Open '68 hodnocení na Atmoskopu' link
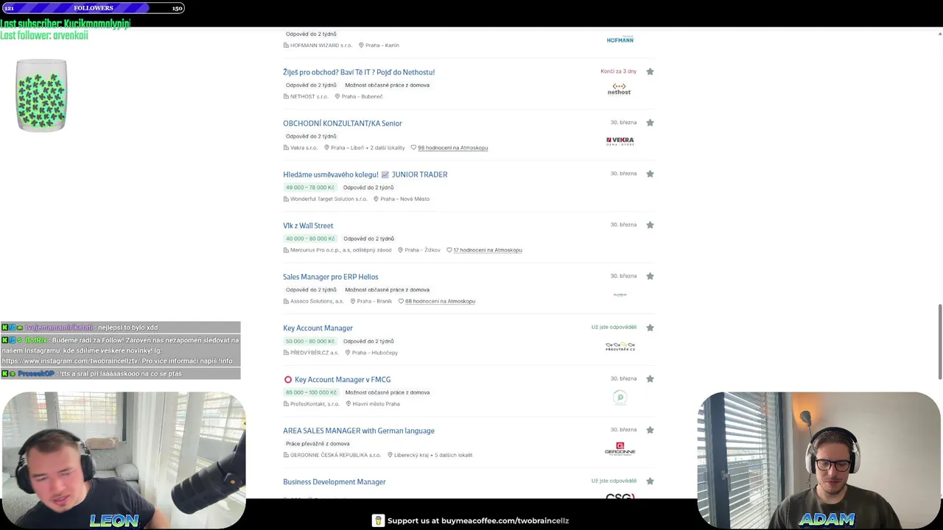This screenshot has width=943, height=530. click(440, 301)
